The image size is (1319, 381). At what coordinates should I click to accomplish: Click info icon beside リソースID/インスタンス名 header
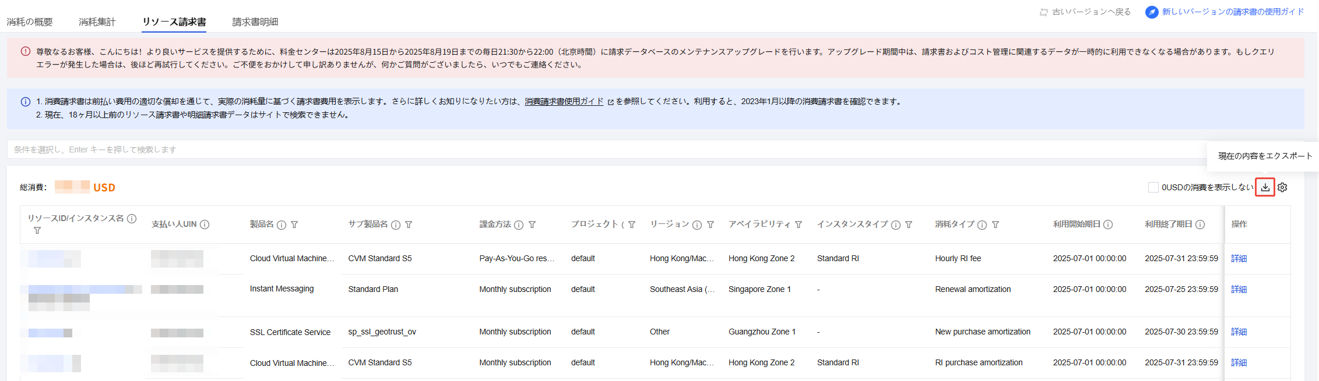pos(132,219)
